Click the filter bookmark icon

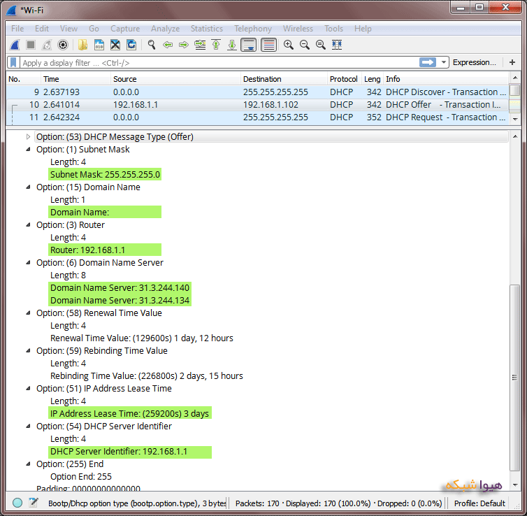pos(13,62)
